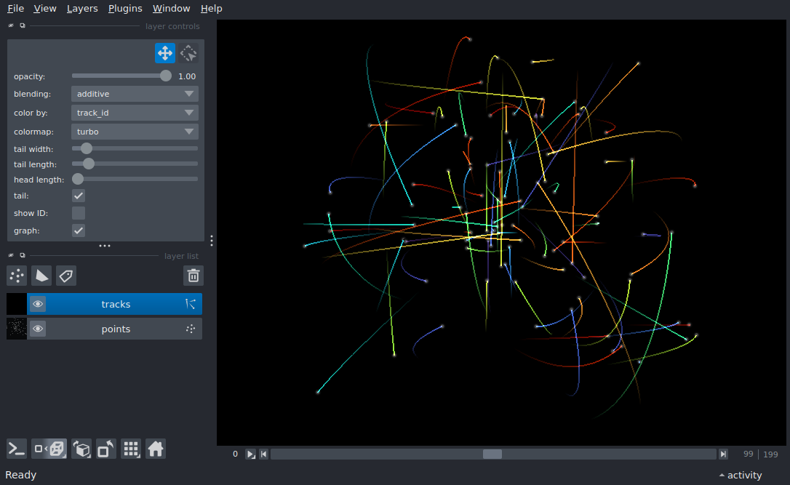Hide the tracks layer

pos(38,304)
